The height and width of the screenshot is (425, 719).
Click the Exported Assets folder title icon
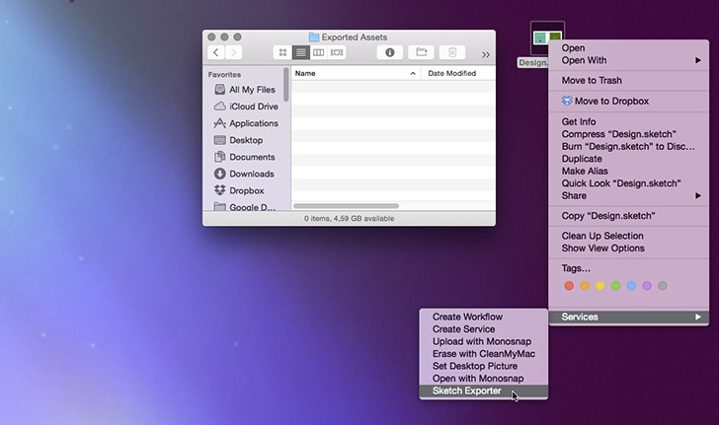[314, 37]
